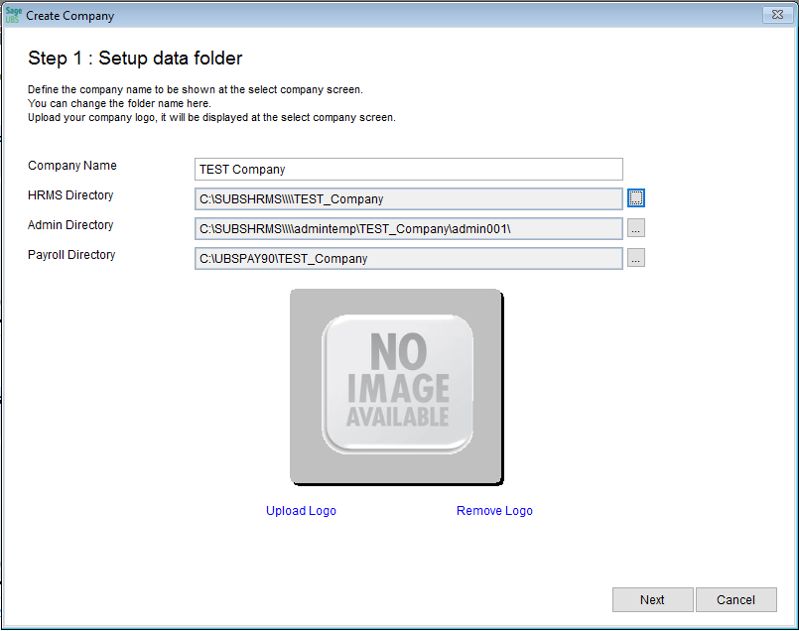Proceed with the Next button

tap(652, 600)
